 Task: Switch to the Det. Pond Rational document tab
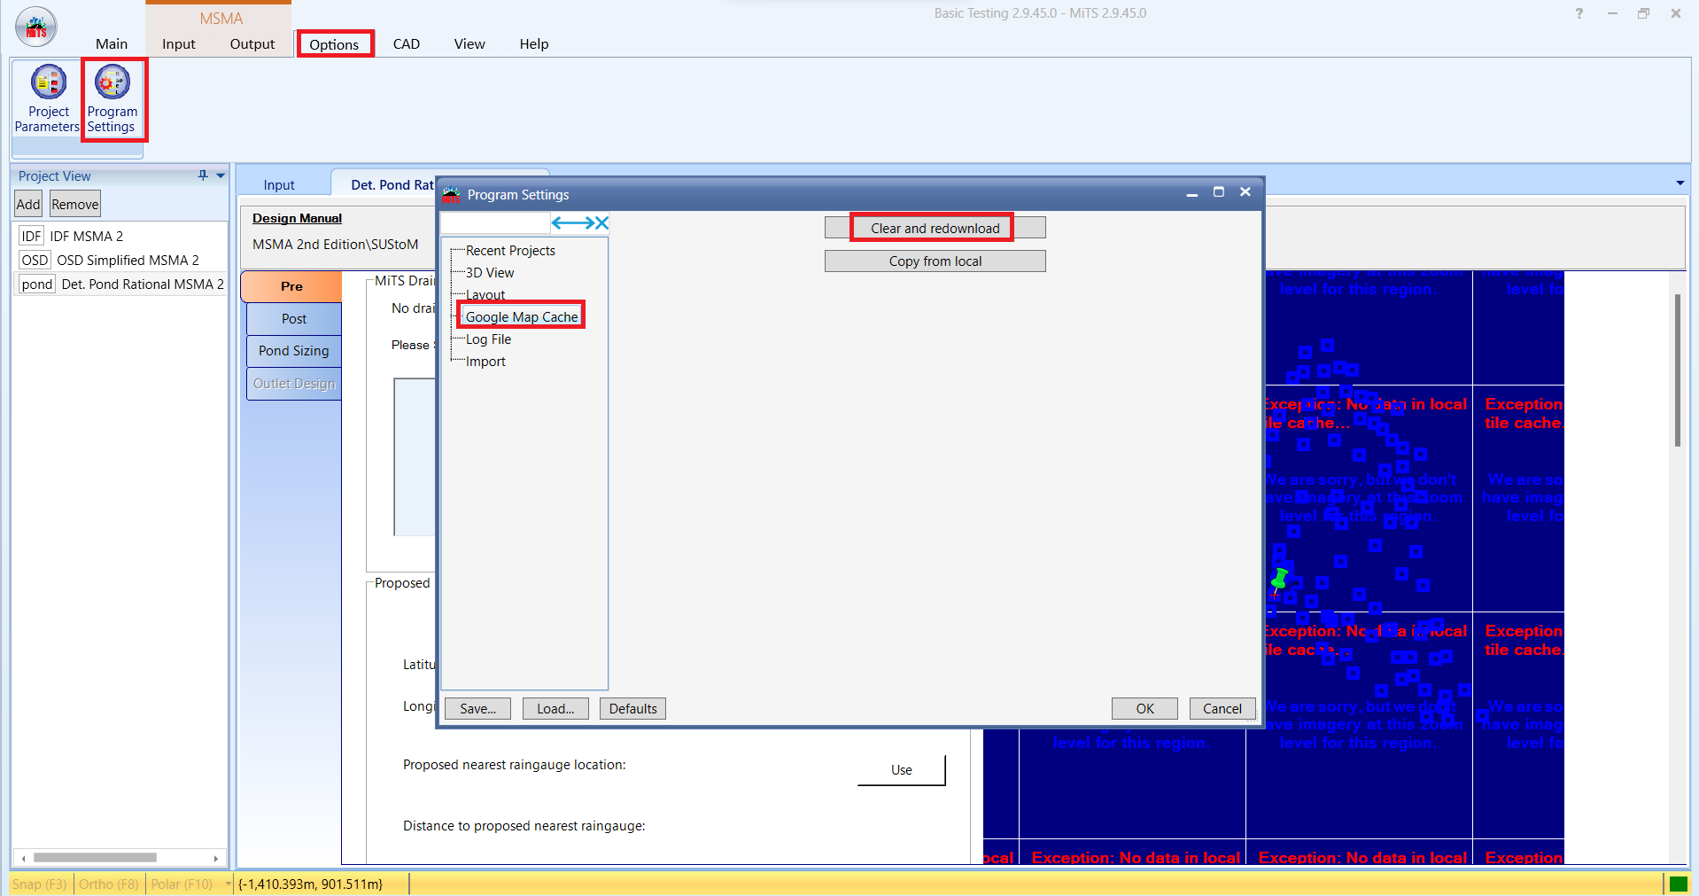[x=392, y=184]
